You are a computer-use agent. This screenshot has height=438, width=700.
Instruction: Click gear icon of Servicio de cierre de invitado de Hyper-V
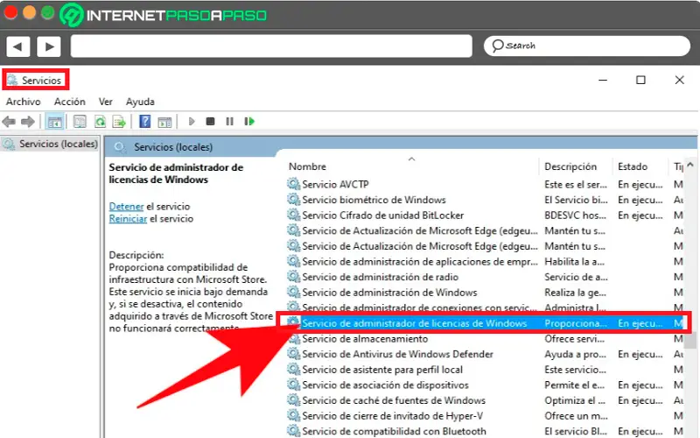coord(293,415)
